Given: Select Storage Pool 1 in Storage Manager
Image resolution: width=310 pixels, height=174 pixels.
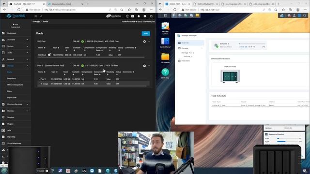Looking at the screenshot, I should click(187, 53).
